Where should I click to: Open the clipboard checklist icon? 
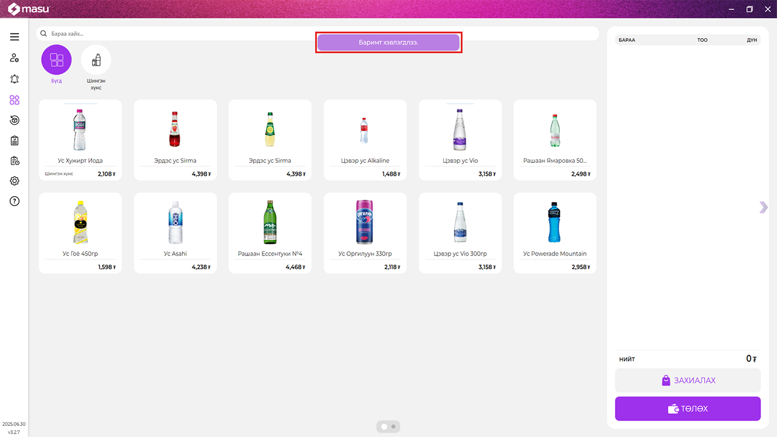(14, 141)
